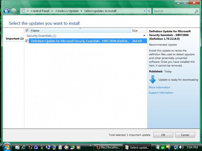Click the Control Panel icon in address bar
This screenshot has width=202, height=151.
point(23,11)
